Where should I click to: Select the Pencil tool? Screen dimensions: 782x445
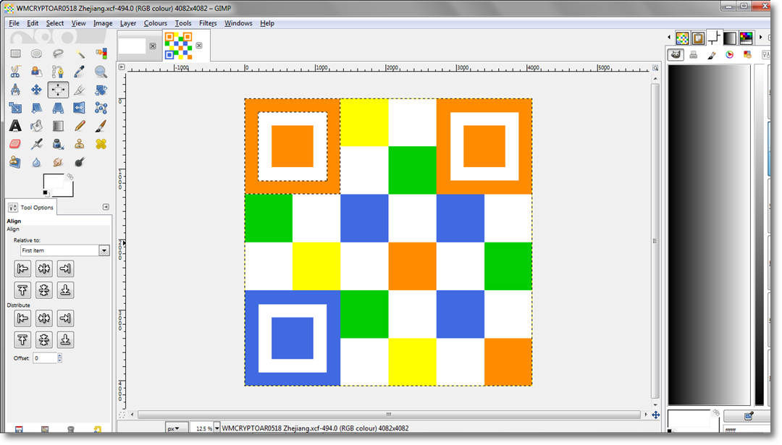(x=80, y=126)
